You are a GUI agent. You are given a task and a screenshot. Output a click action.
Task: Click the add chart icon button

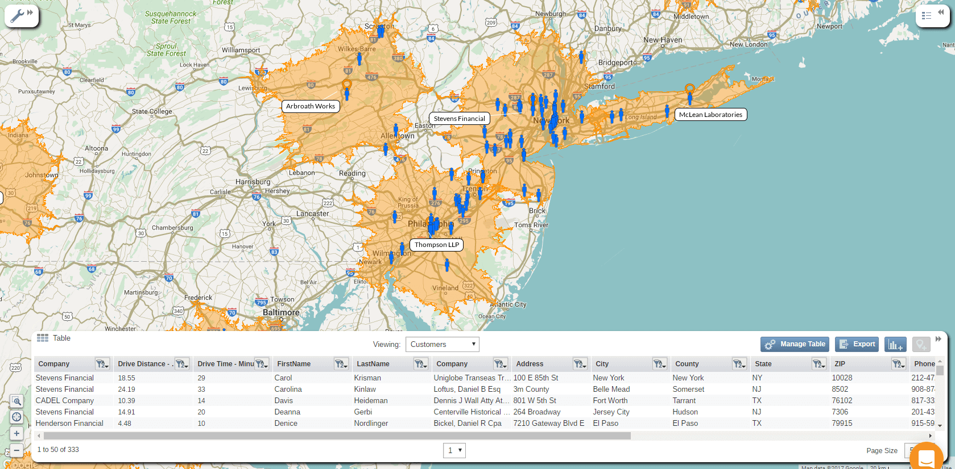895,344
